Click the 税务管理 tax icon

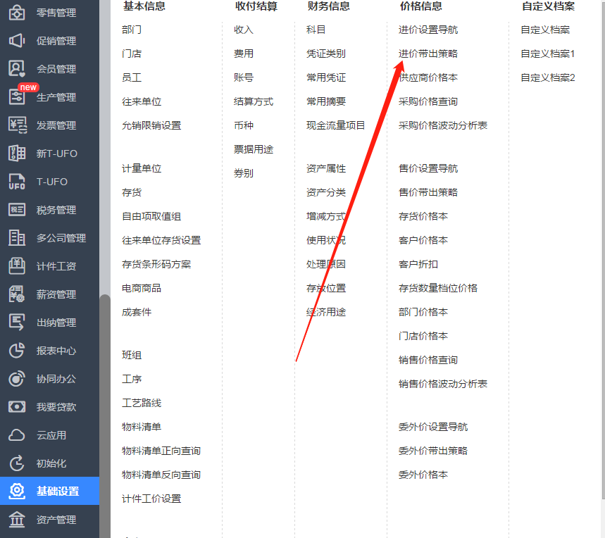17,210
